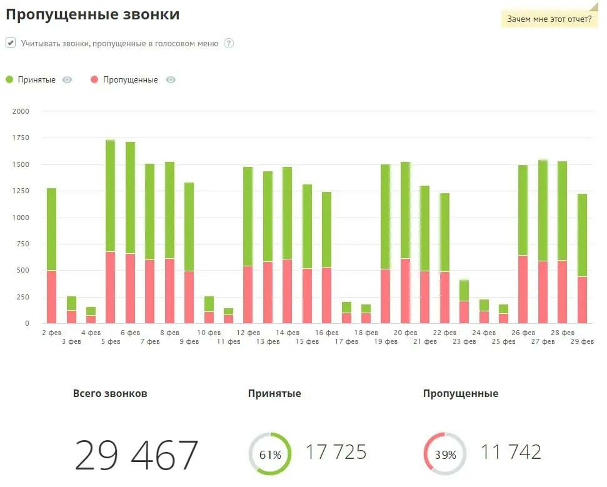
Task: Click the missed value 11 742
Action: [x=511, y=452]
